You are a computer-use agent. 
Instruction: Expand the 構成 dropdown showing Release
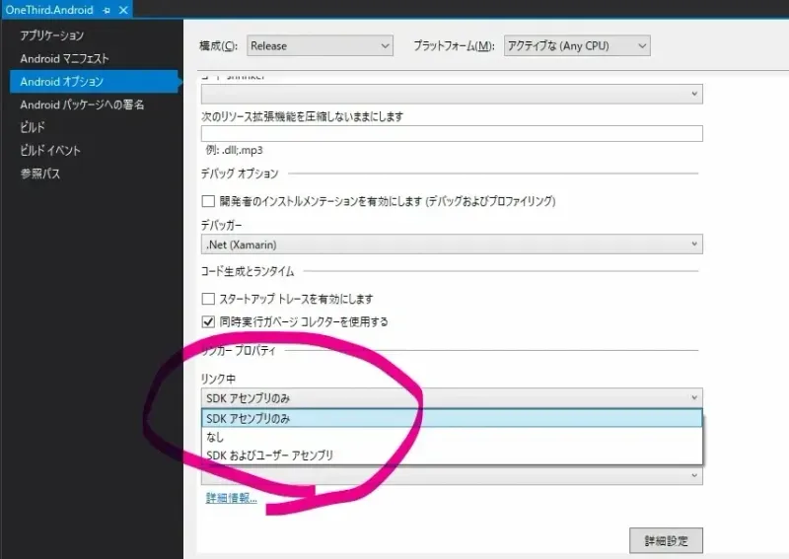tap(319, 45)
